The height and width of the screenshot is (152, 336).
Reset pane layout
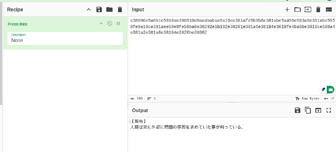(x=329, y=9)
